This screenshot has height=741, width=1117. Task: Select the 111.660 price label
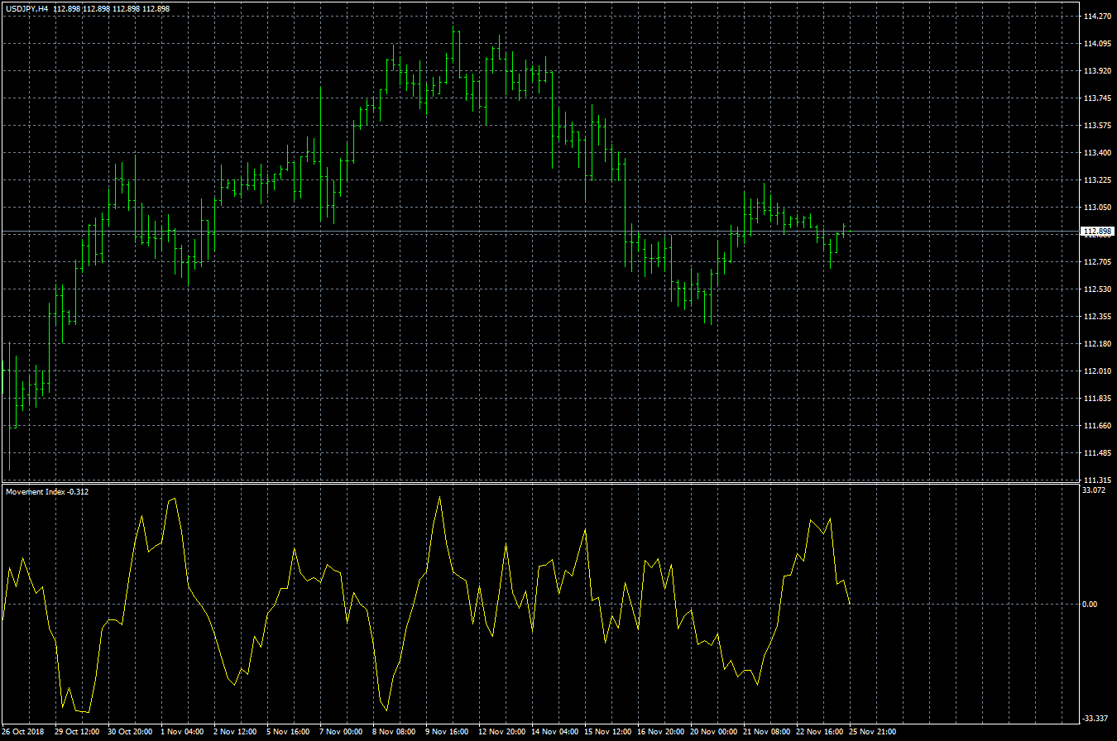pyautogui.click(x=1096, y=425)
